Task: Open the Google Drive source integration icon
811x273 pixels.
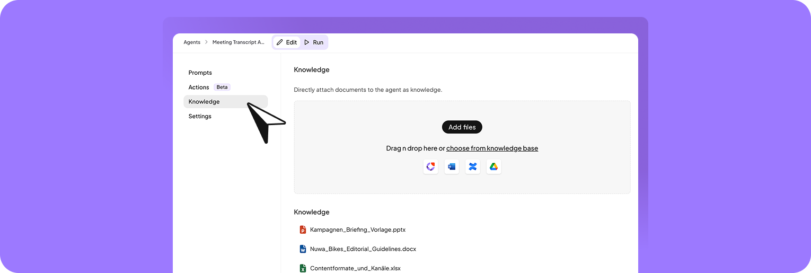Action: (493, 167)
